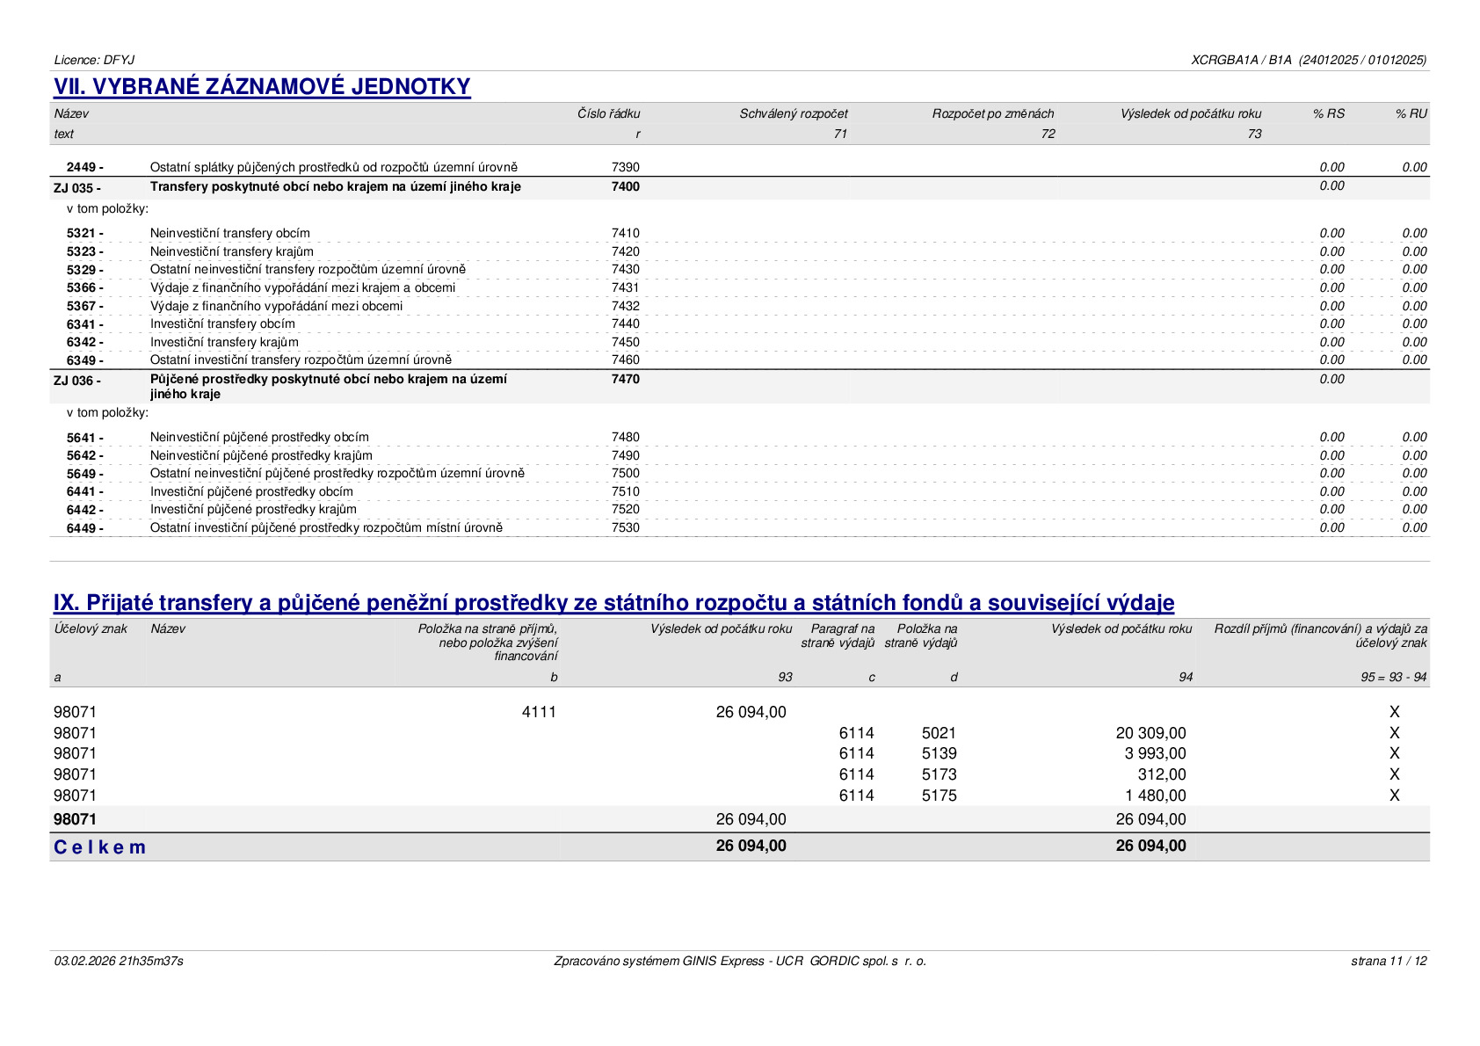Viewport: 1480px width, 1046px height.
Task: Click item 5642 Neinvestiční půjčené prostředky krajům
Action: pyautogui.click(x=261, y=455)
